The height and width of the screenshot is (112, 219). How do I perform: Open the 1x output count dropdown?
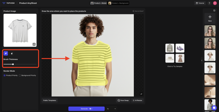(111, 109)
